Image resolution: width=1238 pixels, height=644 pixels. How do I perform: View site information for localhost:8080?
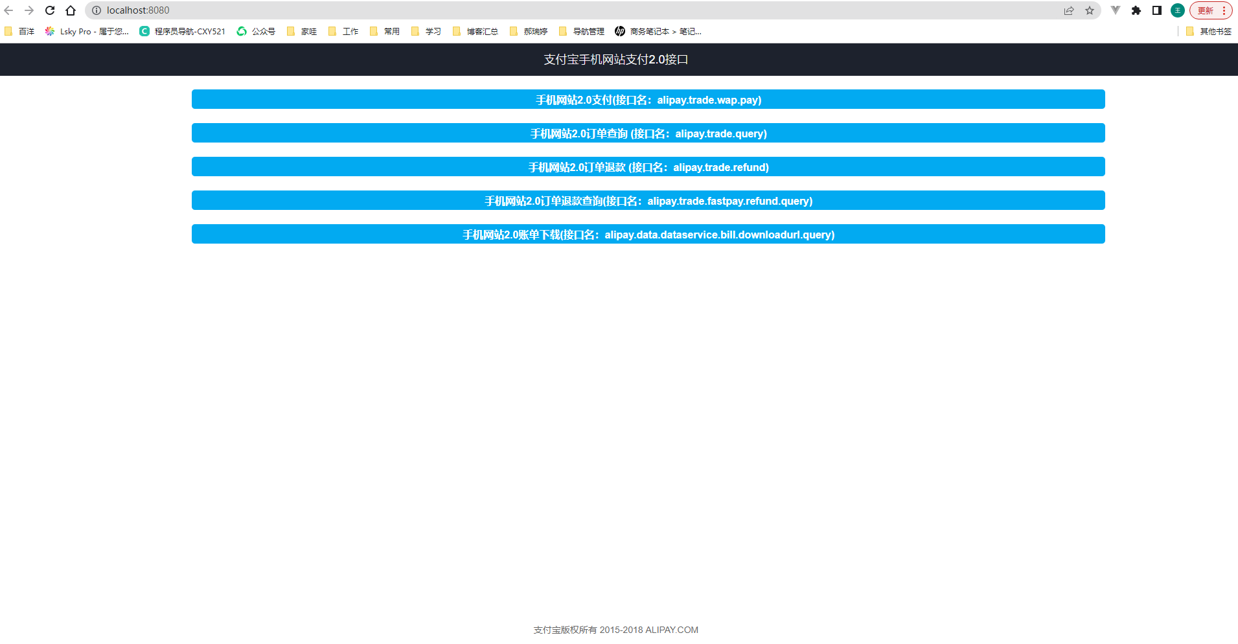coord(97,10)
